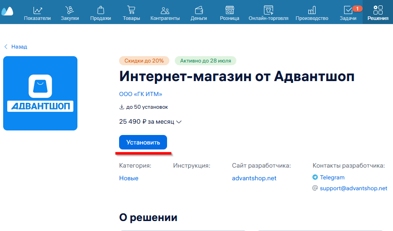Image resolution: width=393 pixels, height=231 pixels.
Task: Click the Розница menu label
Action: 230,18
